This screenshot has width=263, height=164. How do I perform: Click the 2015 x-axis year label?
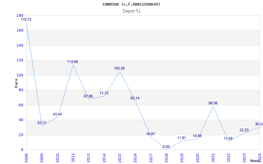[120, 158]
